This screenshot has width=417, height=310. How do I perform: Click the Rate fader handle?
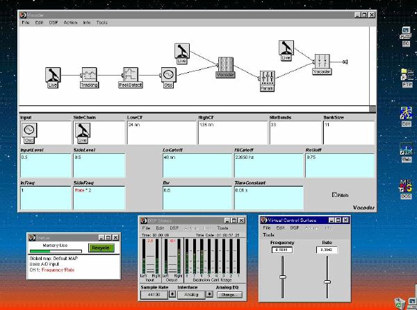coord(327,281)
